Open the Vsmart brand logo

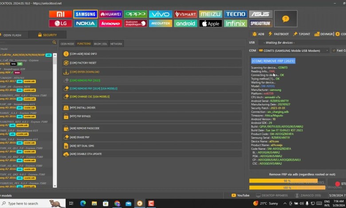point(185,14)
